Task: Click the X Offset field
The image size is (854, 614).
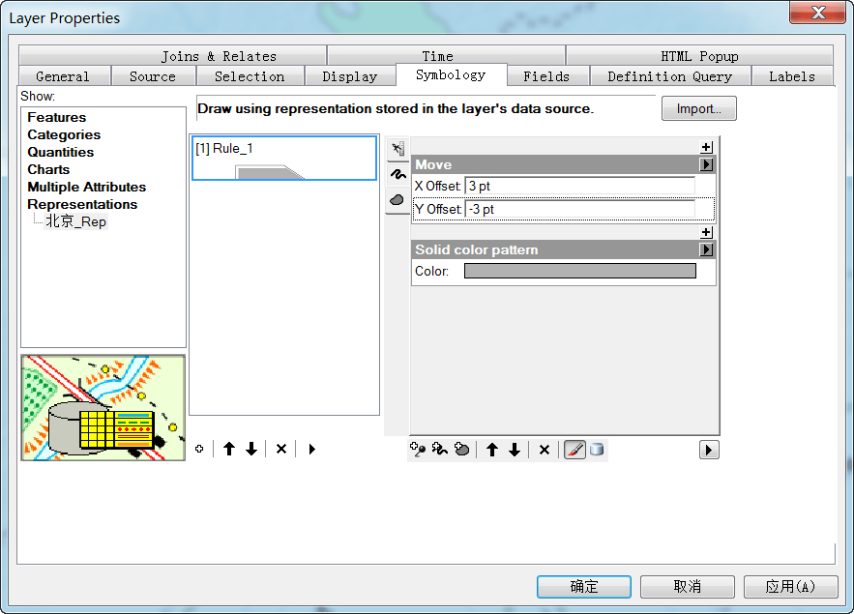Action: click(580, 187)
